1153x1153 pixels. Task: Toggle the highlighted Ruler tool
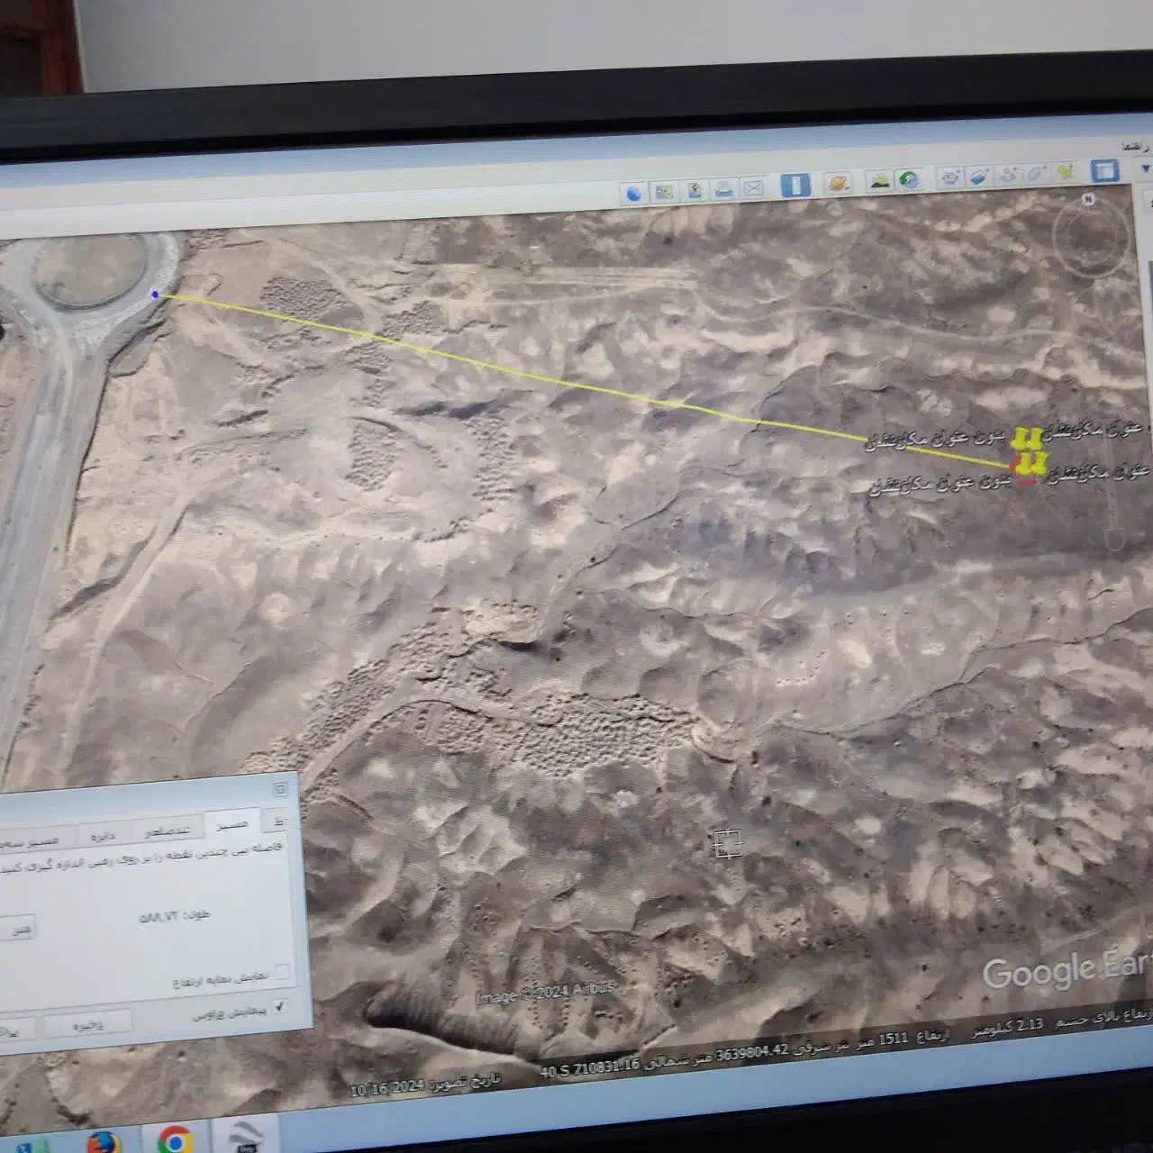[795, 185]
